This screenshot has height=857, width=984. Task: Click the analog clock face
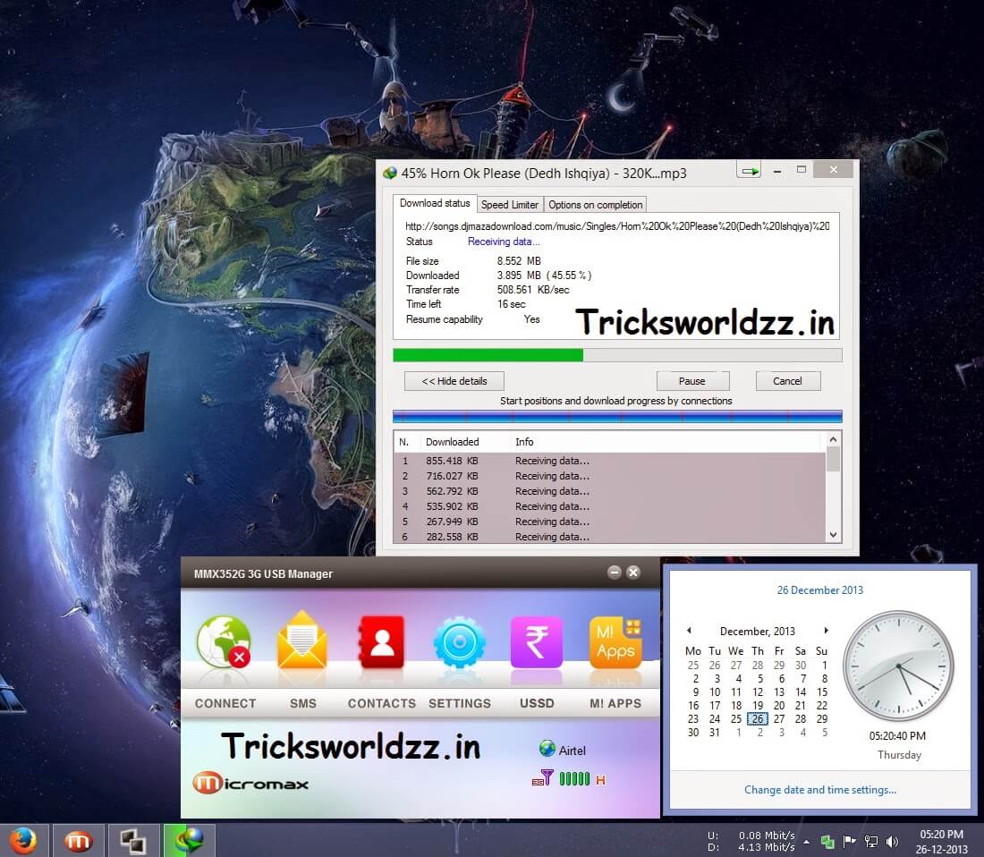pos(898,666)
